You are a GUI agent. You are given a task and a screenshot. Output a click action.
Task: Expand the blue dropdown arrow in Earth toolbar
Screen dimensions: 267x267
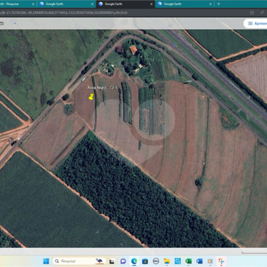pos(15,23)
